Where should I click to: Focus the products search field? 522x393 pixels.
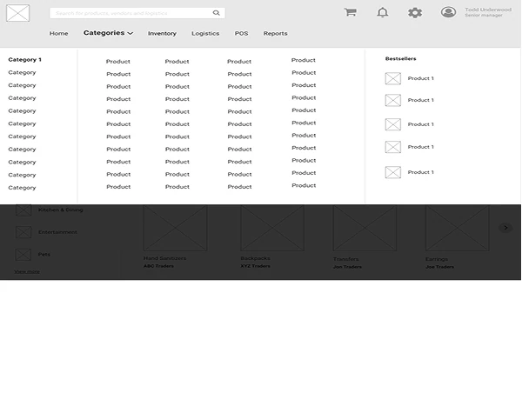pyautogui.click(x=137, y=13)
